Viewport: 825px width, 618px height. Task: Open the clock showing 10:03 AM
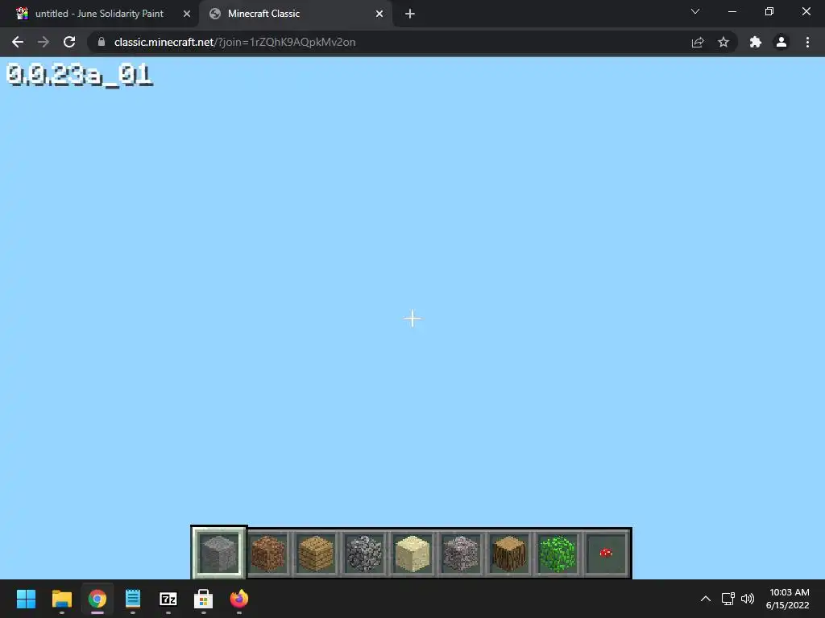pos(788,599)
